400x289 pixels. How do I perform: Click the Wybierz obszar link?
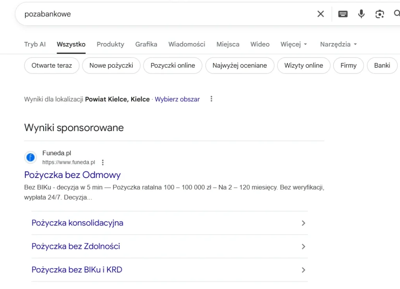(177, 99)
